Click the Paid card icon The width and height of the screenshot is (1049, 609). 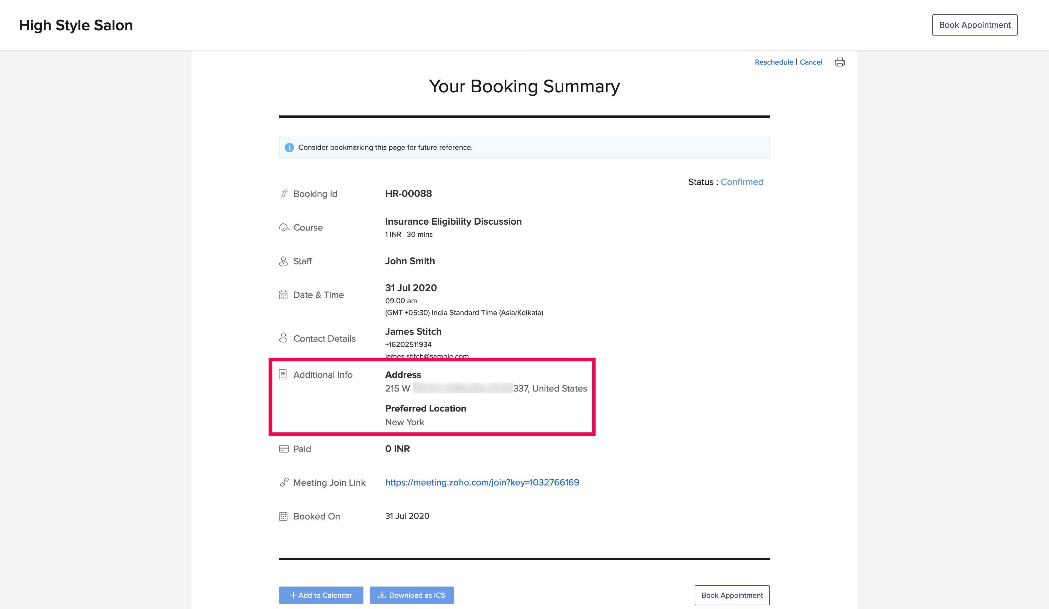pyautogui.click(x=284, y=449)
